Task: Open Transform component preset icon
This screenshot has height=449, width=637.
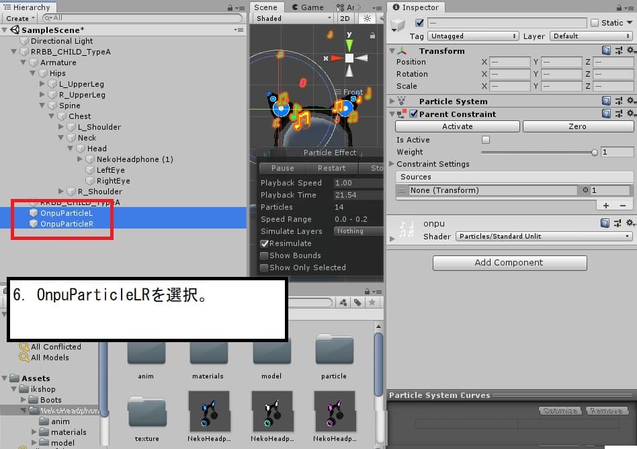Action: click(618, 50)
